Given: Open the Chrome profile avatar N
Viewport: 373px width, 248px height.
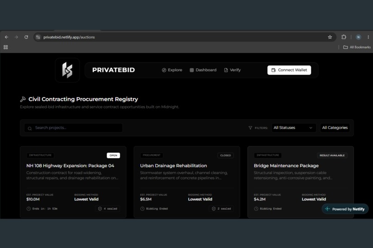Looking at the screenshot, I should 358,37.
